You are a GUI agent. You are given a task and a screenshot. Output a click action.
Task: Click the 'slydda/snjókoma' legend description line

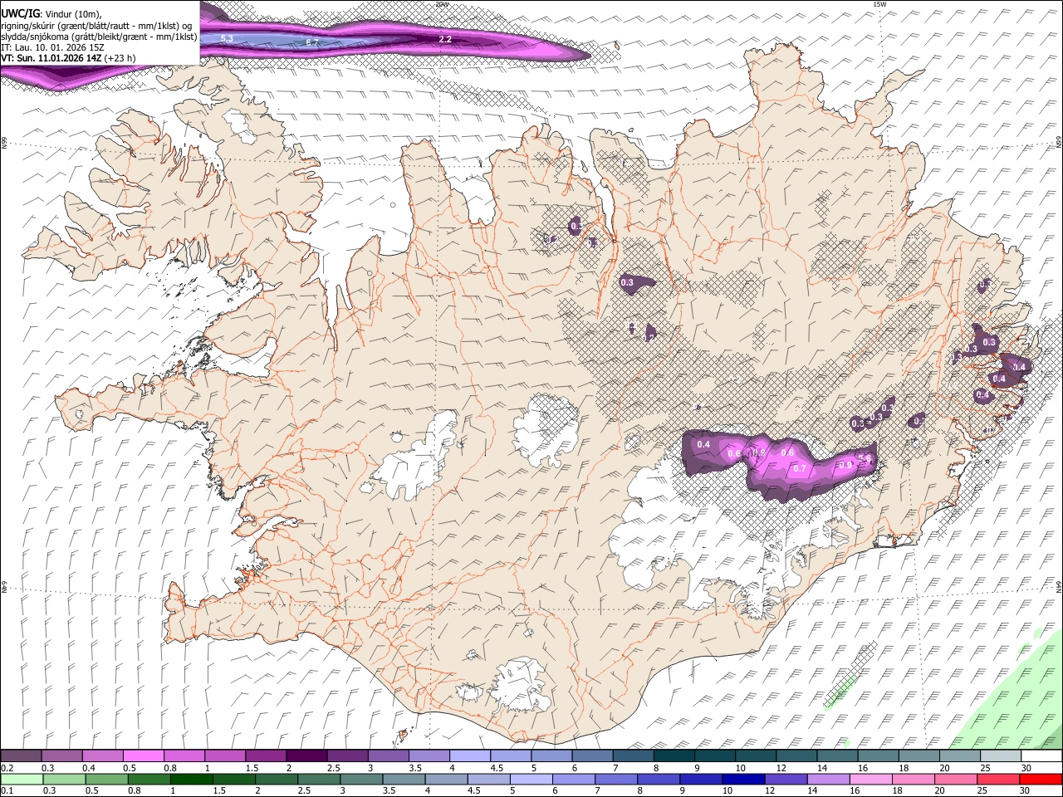pos(100,37)
